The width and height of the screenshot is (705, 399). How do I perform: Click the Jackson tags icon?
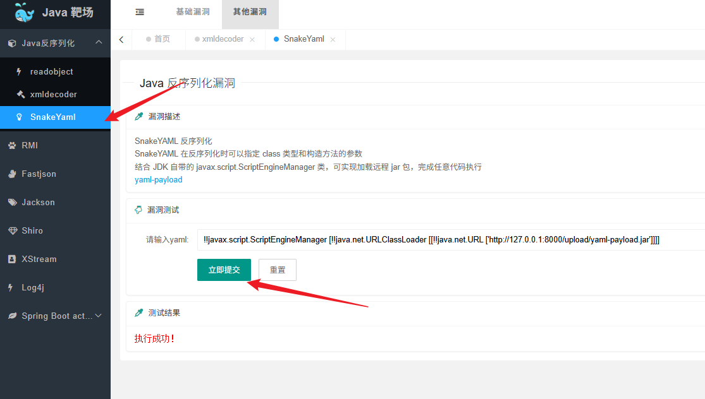(12, 203)
